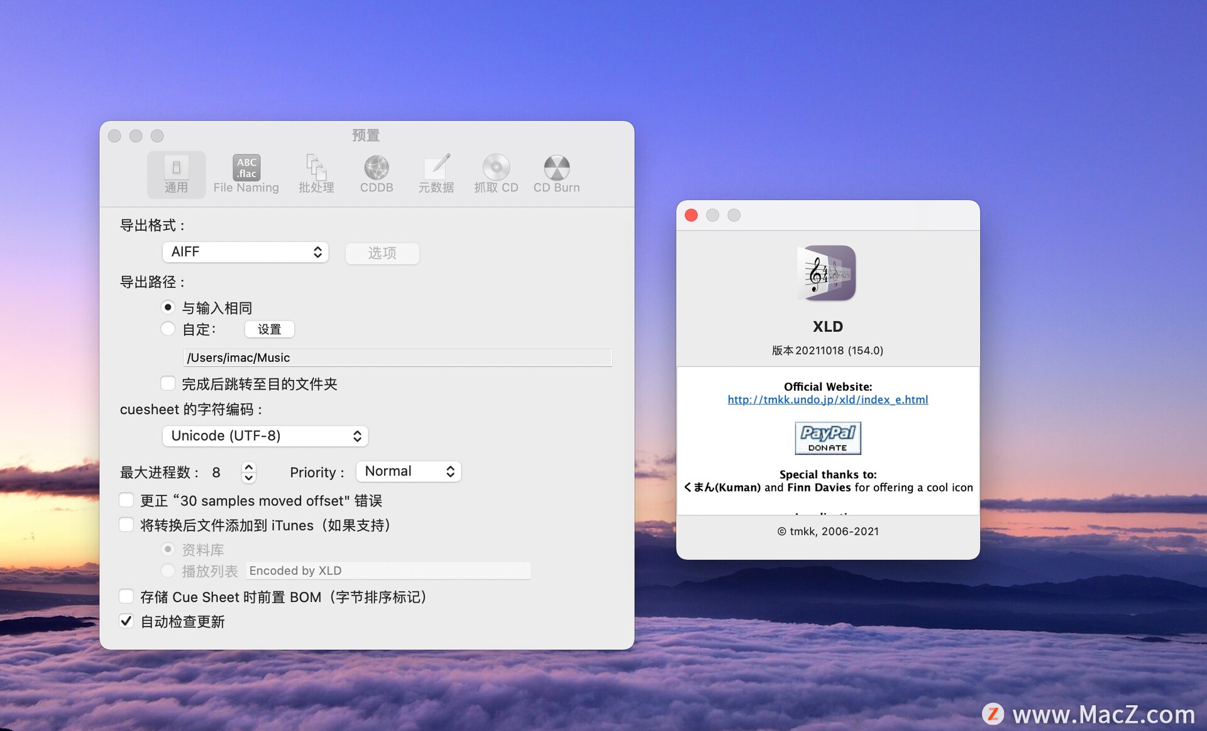Open the tmkk.undo.jp official website link
This screenshot has width=1207, height=731.
pos(827,400)
